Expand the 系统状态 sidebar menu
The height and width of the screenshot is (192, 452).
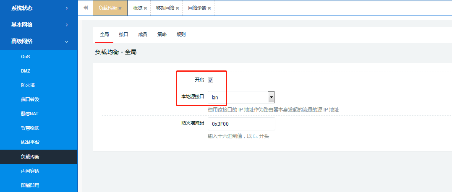39,8
